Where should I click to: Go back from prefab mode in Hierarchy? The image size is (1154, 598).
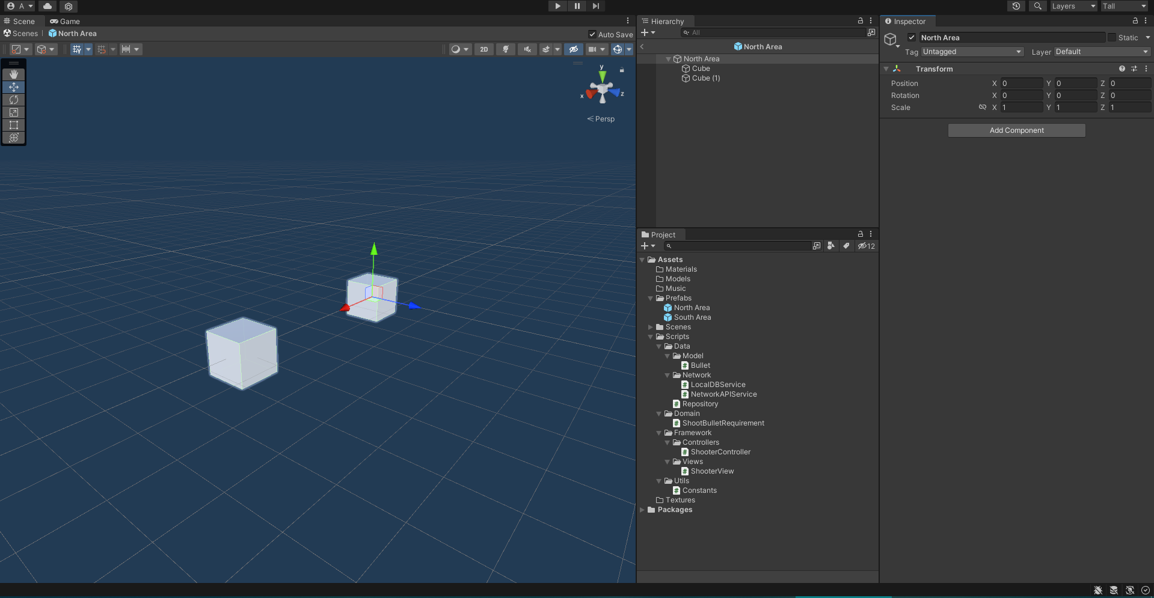point(642,46)
